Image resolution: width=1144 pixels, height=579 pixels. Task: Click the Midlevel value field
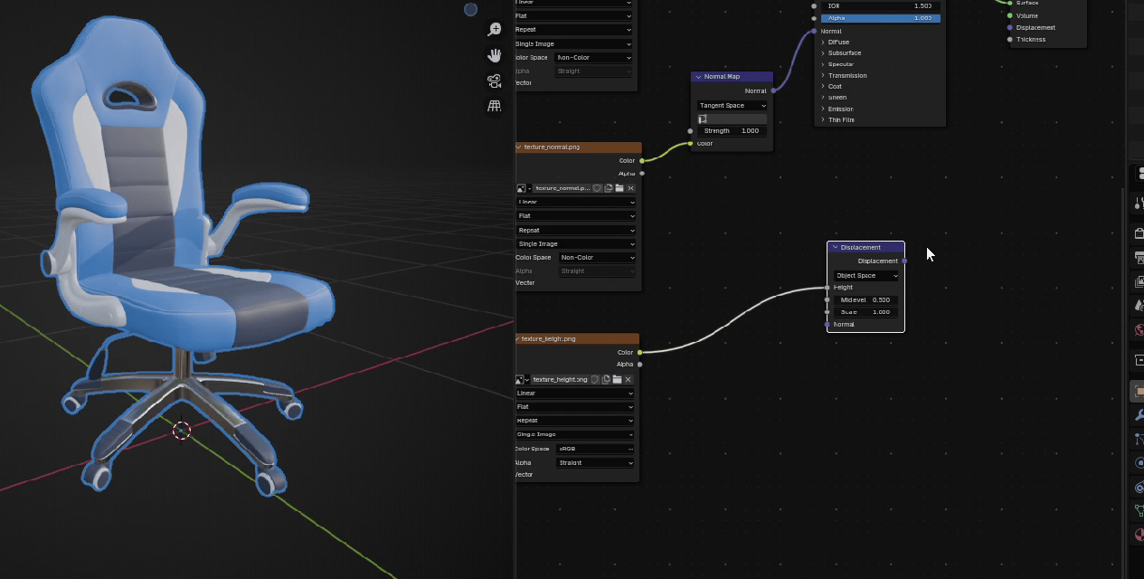[865, 299]
